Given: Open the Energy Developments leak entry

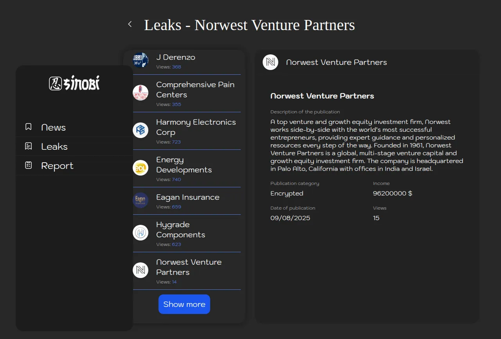Looking at the screenshot, I should coord(184,165).
